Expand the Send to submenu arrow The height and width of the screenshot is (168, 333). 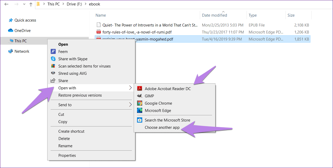click(130, 105)
